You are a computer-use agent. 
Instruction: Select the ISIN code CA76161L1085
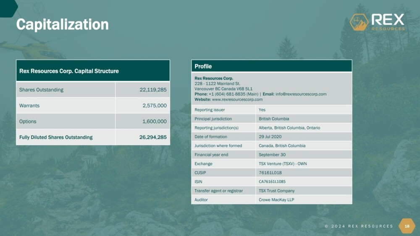click(272, 182)
